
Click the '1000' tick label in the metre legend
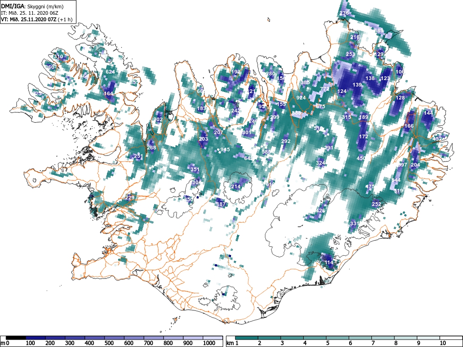209,343
